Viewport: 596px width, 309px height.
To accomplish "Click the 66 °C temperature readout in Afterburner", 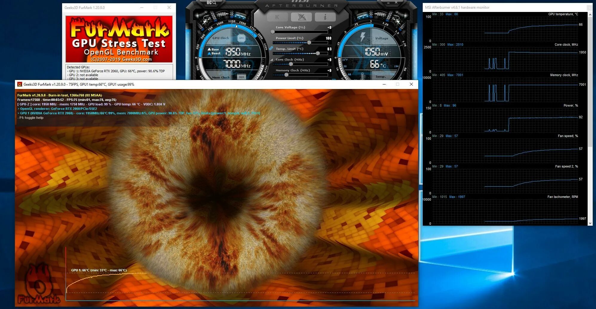I will (378, 64).
